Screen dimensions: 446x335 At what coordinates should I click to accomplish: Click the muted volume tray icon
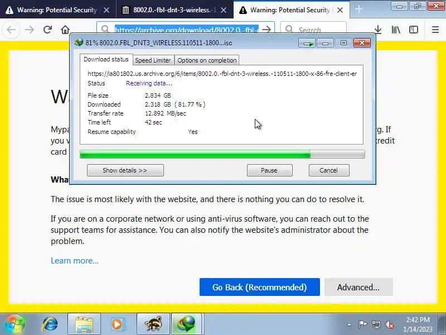389,324
